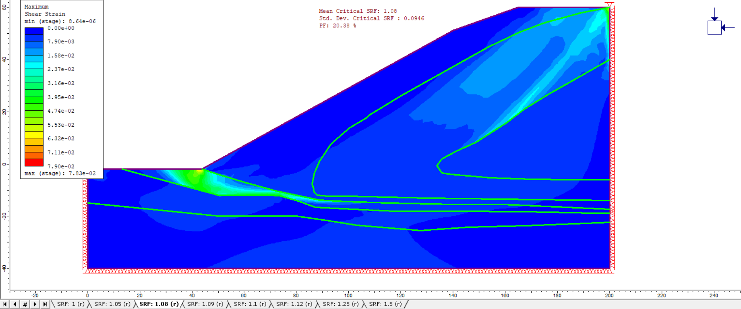741x309 pixels.
Task: Go to the previous stage arrow
Action: [15, 304]
